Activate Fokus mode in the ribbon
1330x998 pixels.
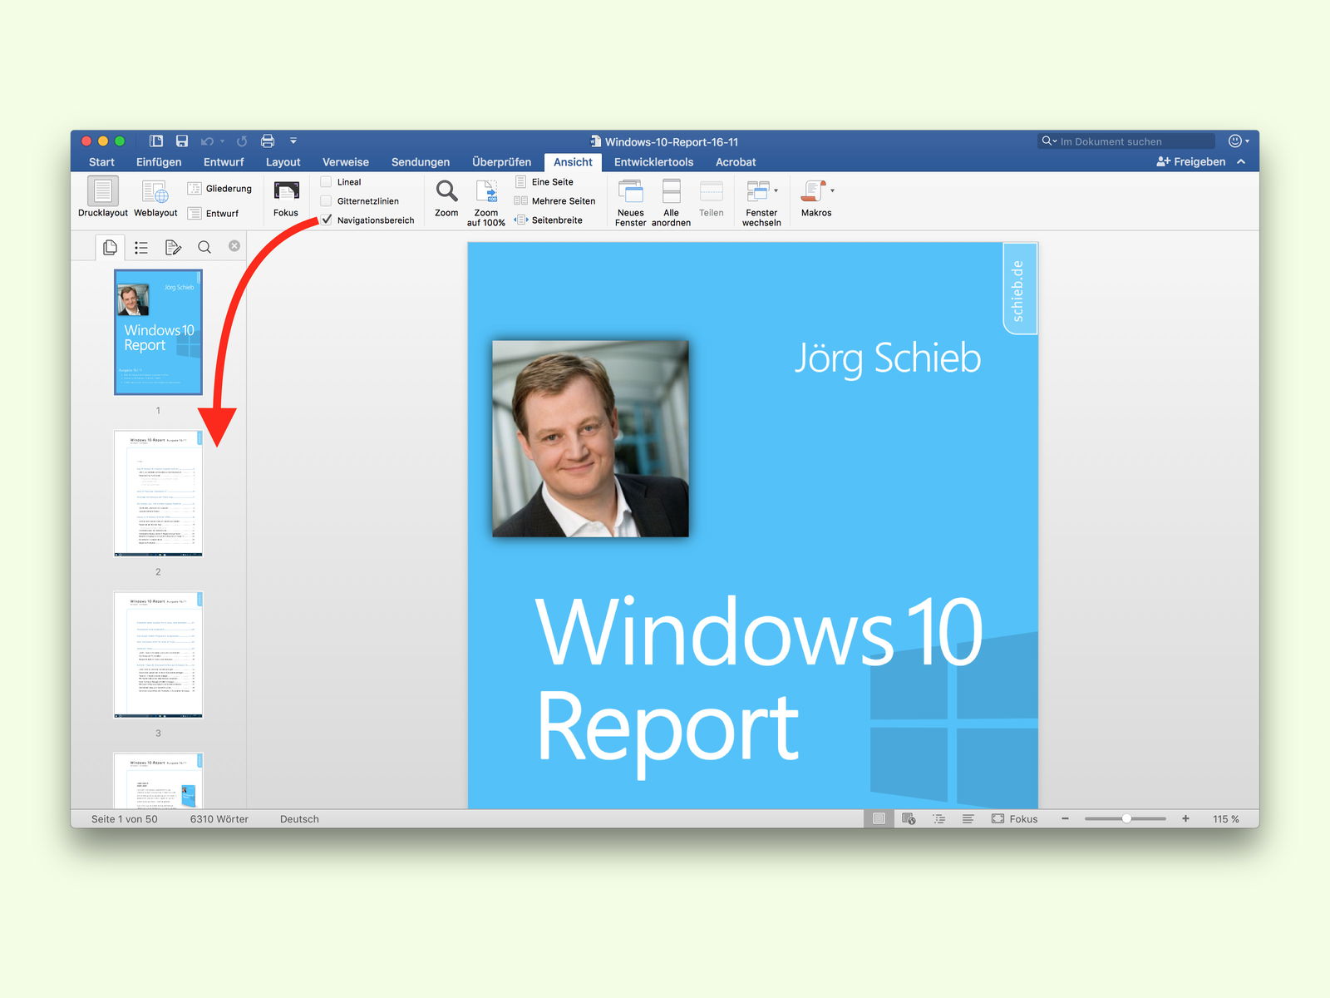tap(286, 198)
